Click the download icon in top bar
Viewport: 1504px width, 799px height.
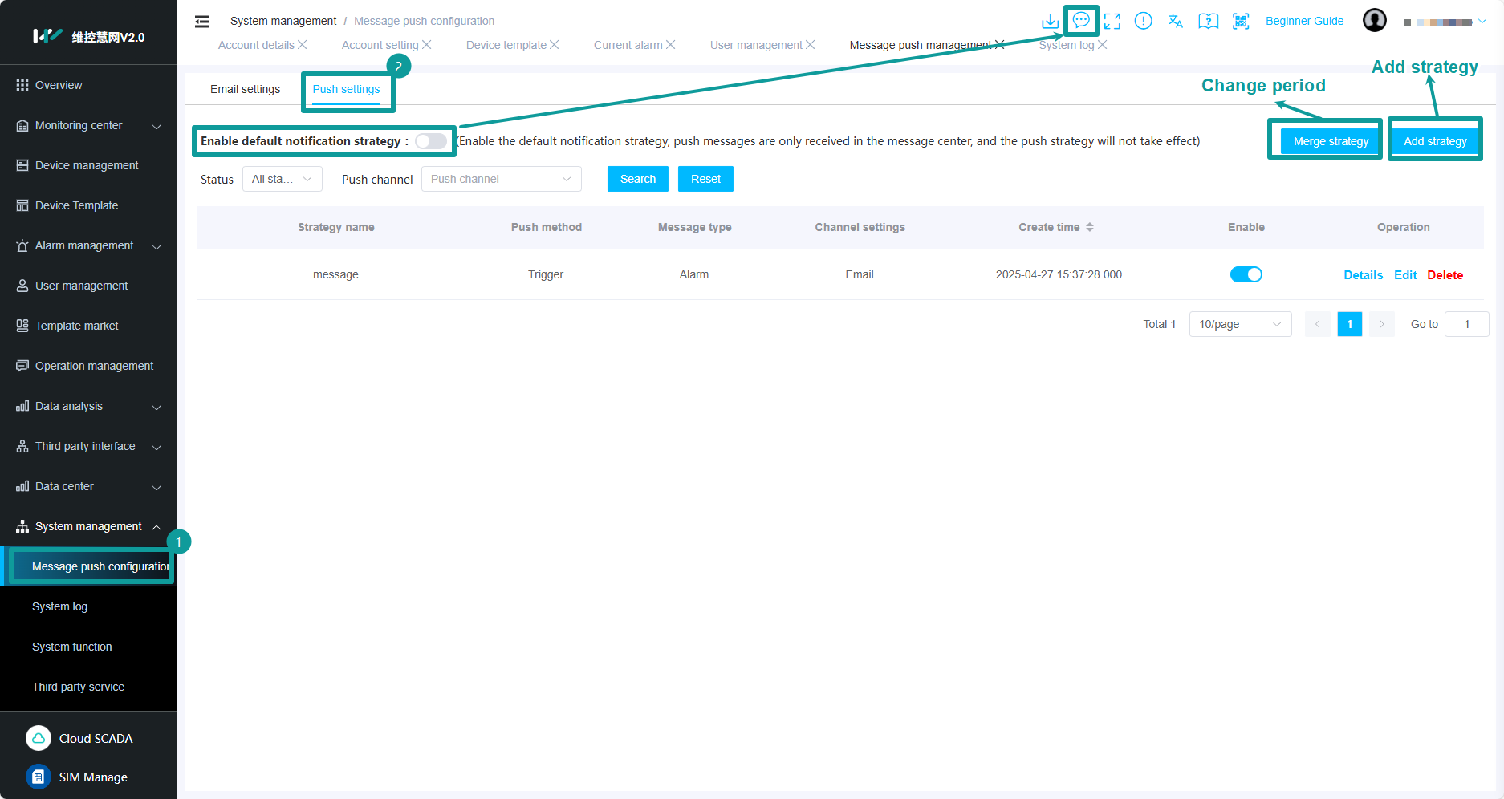tap(1049, 21)
